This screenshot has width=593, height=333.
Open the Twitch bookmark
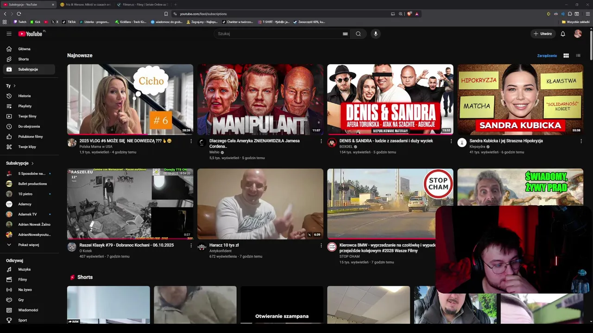20,22
